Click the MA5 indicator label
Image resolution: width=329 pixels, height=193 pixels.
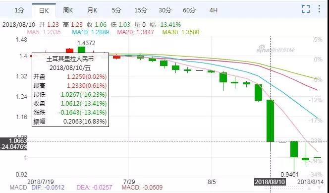[44, 32]
